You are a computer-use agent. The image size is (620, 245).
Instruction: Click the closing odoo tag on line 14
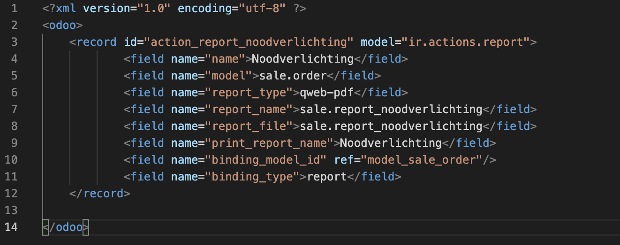(x=66, y=227)
